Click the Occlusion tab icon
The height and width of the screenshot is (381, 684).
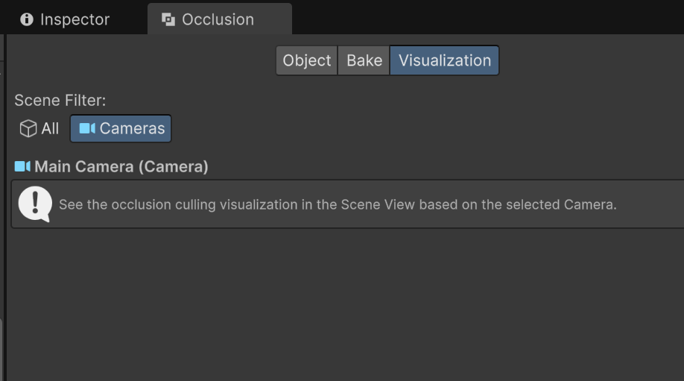pyautogui.click(x=168, y=19)
